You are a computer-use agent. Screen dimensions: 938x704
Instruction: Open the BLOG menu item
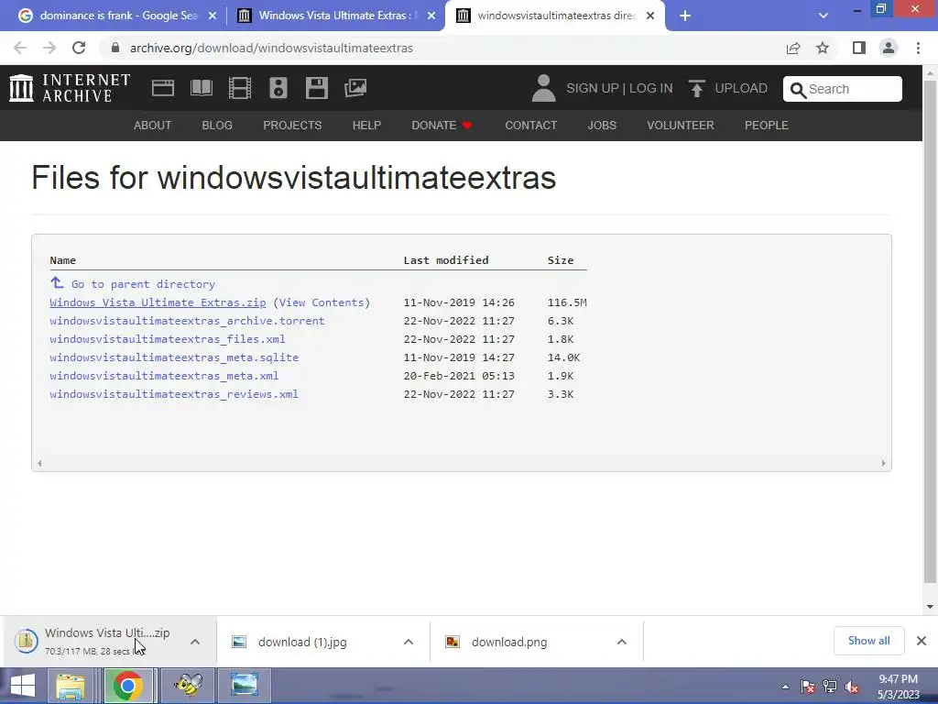[x=217, y=125]
